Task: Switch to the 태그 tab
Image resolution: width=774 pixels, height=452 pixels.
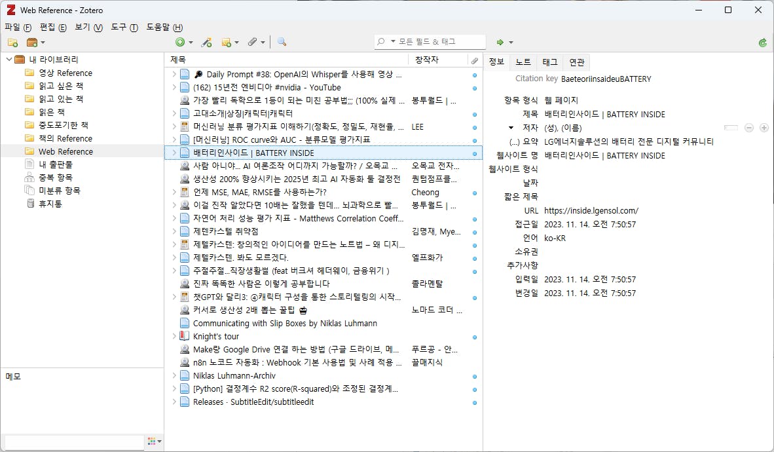Action: (x=549, y=62)
